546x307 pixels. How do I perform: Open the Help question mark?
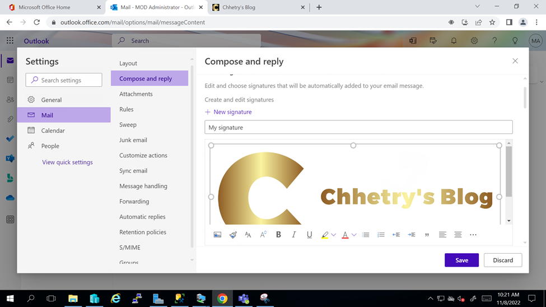tap(494, 41)
